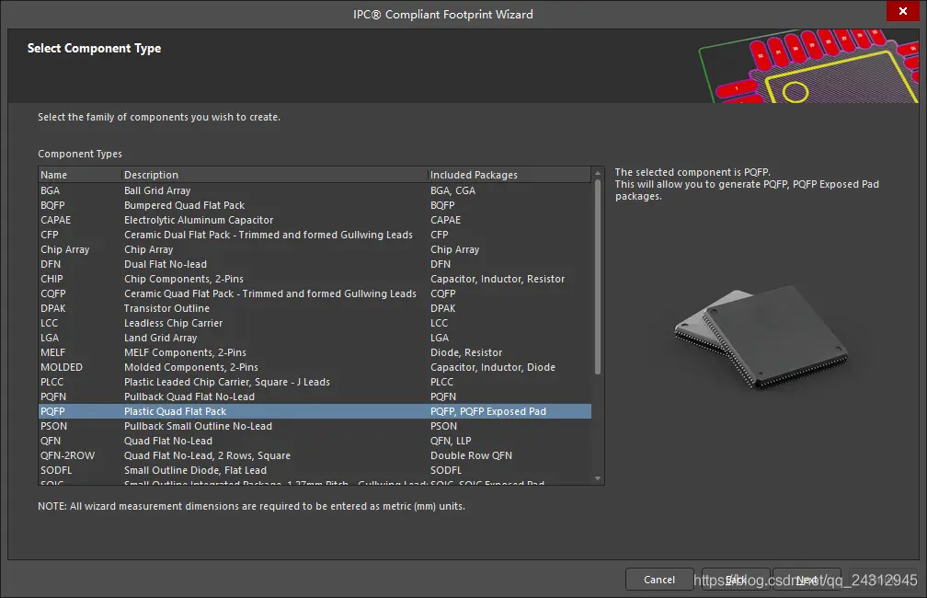Screen dimensions: 927x598
Task: Click the Included Packages column header
Action: click(509, 175)
